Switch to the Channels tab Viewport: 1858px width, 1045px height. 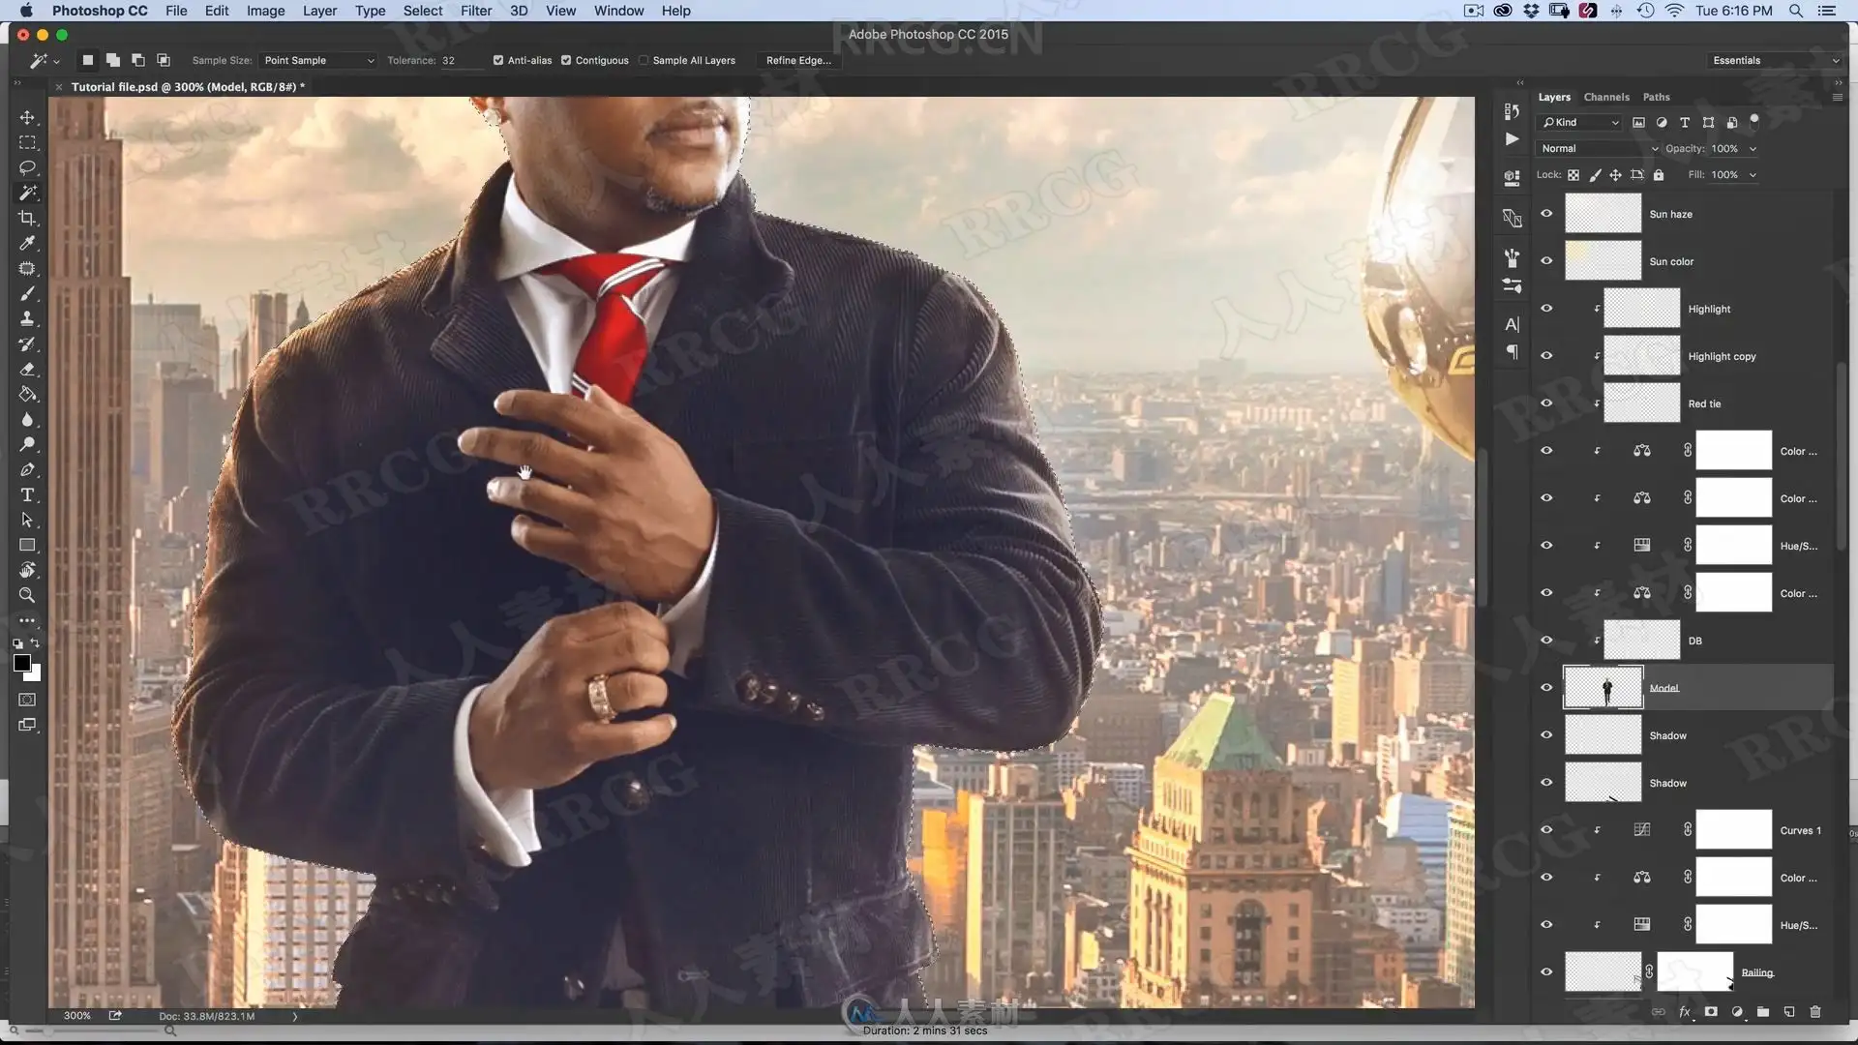click(1606, 97)
